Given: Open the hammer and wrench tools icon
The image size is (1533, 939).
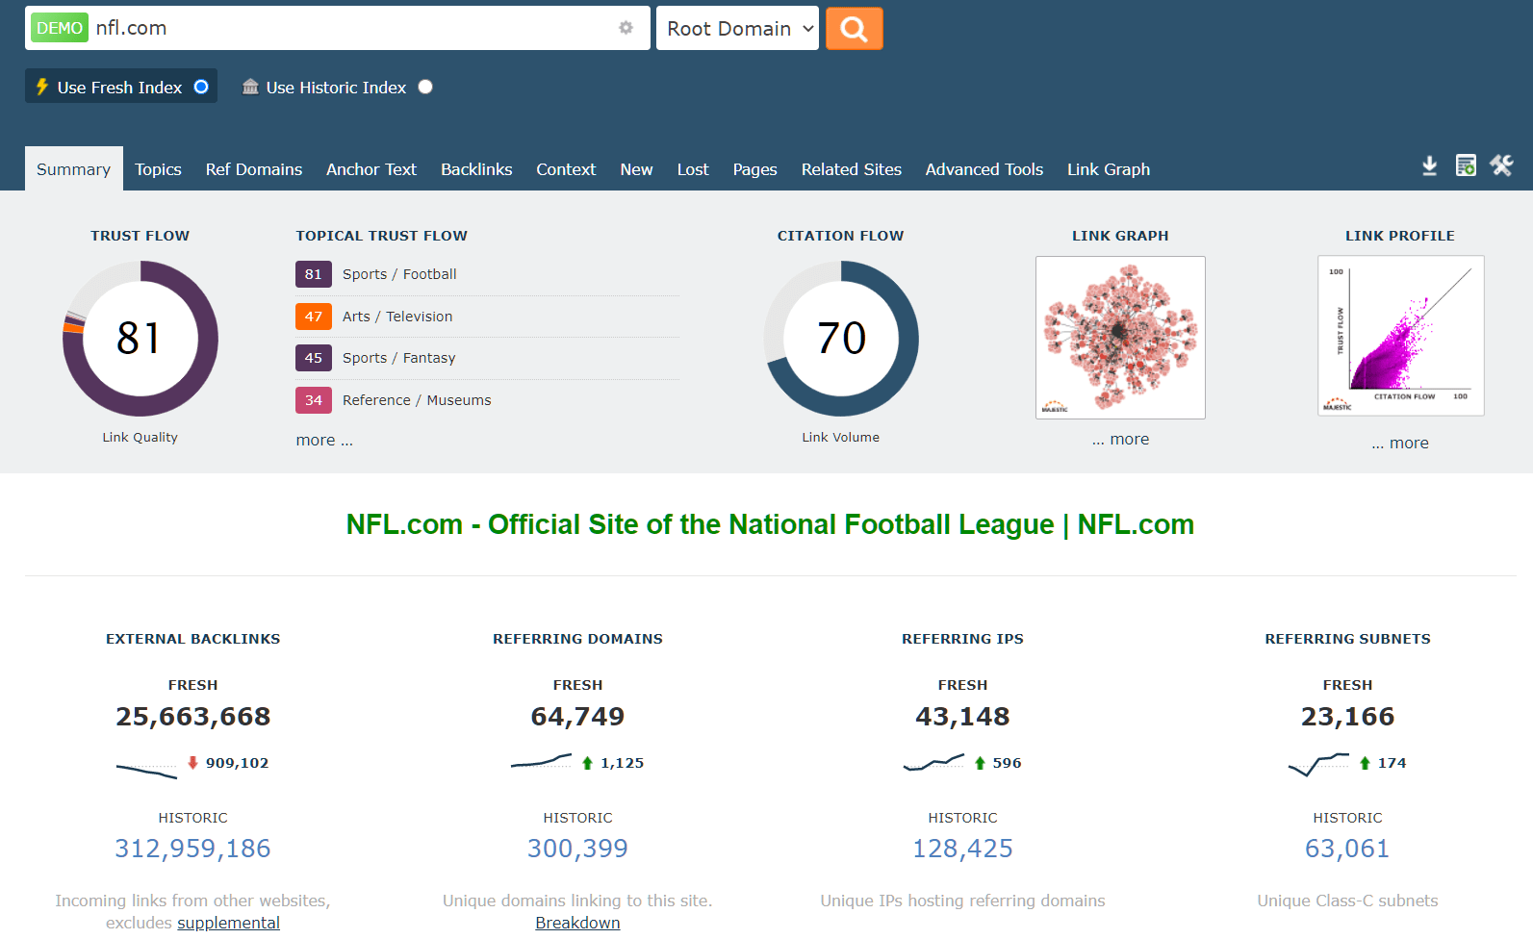Looking at the screenshot, I should (x=1501, y=165).
